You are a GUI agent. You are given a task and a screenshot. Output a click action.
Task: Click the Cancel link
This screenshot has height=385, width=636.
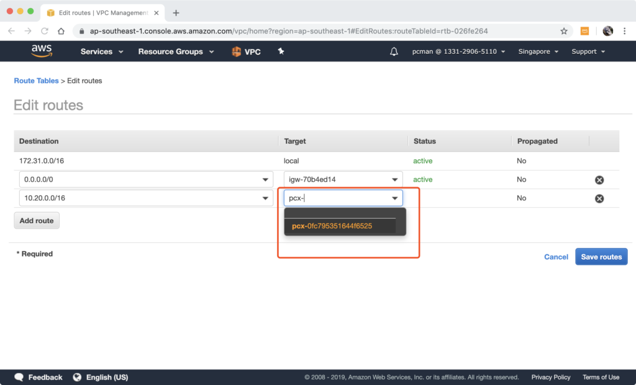point(556,257)
